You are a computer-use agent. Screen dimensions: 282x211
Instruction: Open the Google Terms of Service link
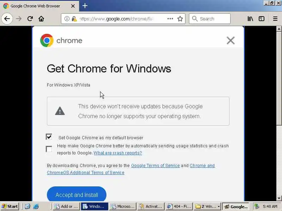tap(155, 165)
